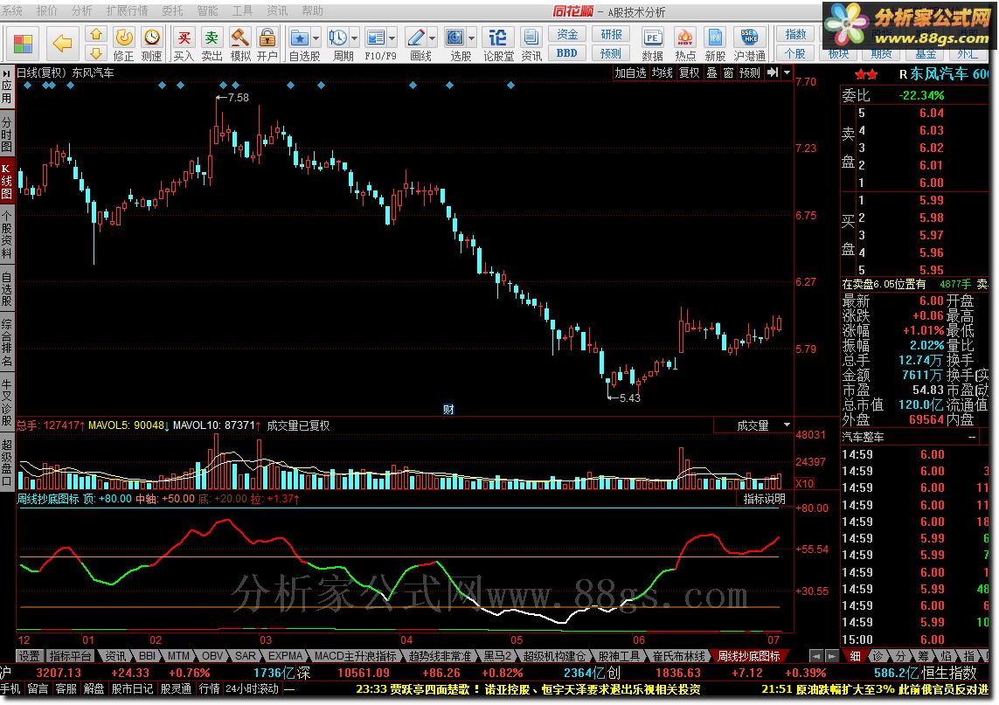Open the 资讯 news document icon

pos(531,44)
